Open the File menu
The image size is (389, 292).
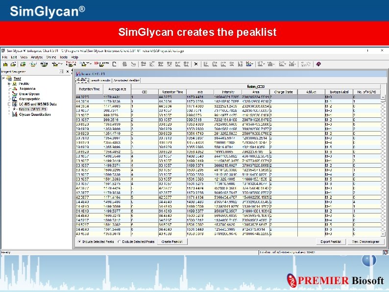pyautogui.click(x=5, y=57)
